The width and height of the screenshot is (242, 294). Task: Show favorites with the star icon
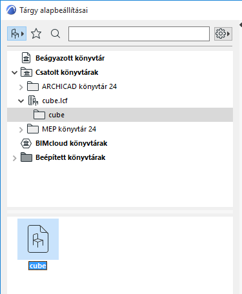[36, 34]
